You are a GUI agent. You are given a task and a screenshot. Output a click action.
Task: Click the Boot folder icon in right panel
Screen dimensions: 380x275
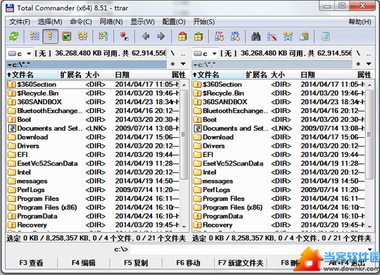point(197,119)
